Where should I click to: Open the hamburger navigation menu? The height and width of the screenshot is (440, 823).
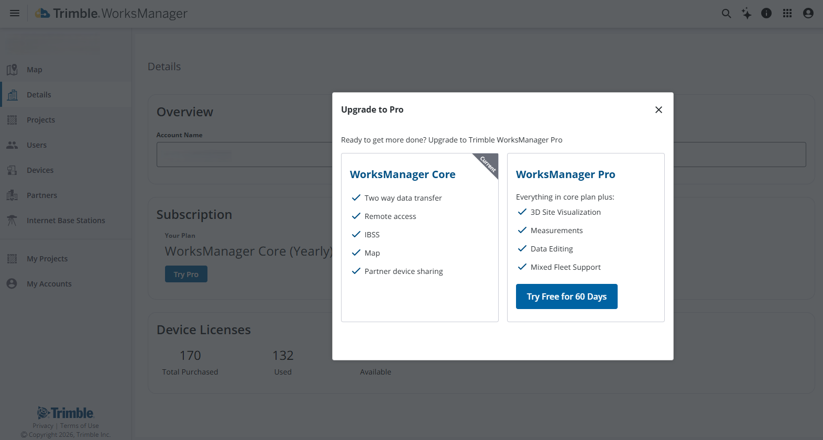15,13
